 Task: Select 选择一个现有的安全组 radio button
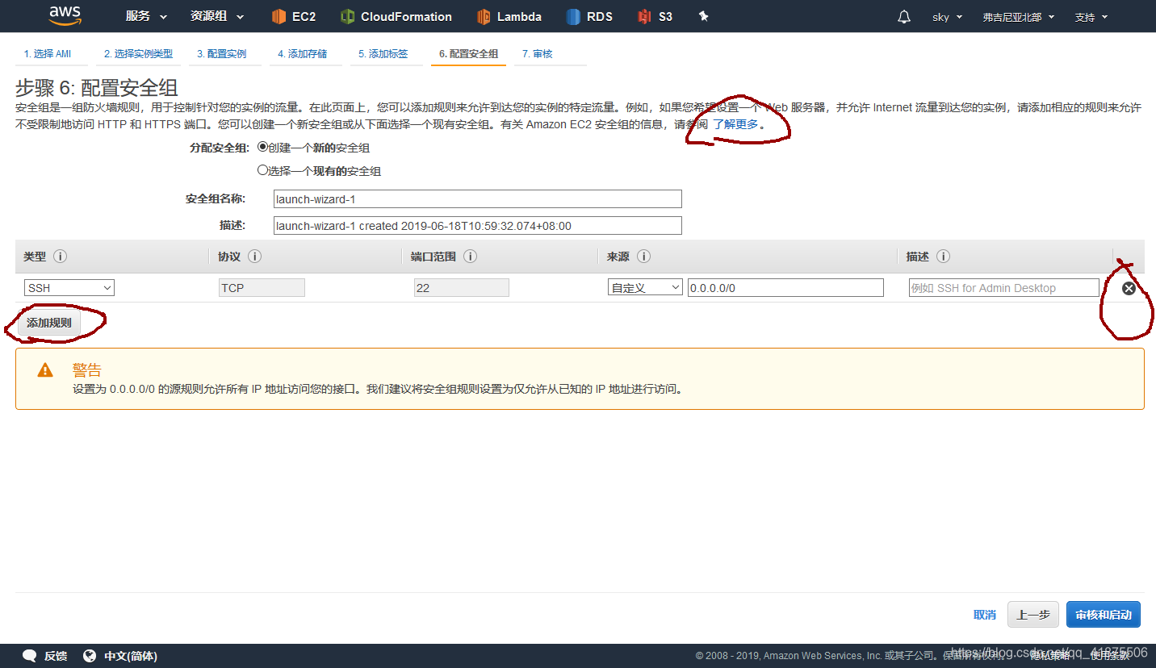tap(262, 170)
